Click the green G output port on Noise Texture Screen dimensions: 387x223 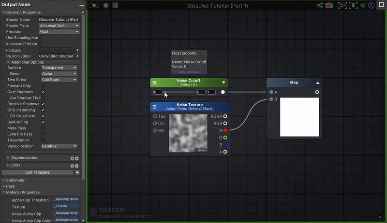(x=225, y=138)
